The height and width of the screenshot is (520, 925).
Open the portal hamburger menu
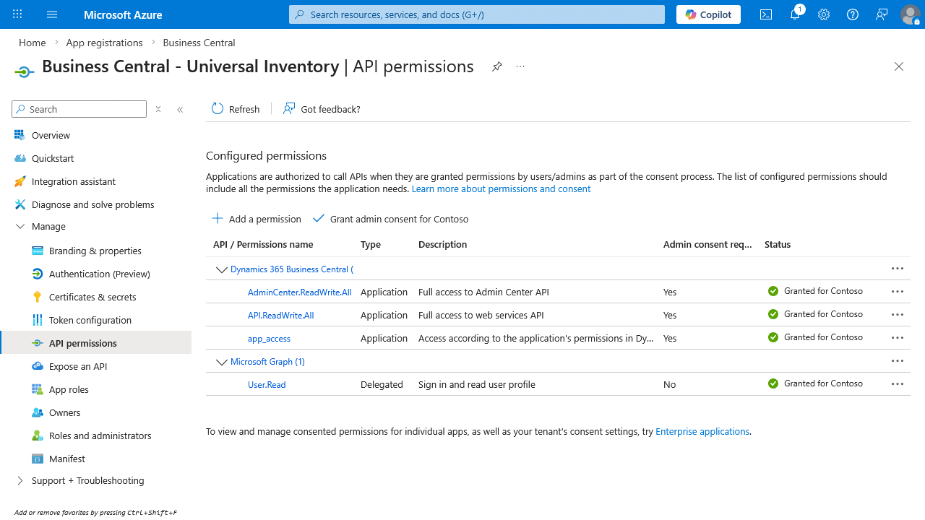tap(52, 14)
